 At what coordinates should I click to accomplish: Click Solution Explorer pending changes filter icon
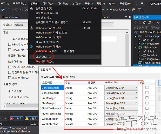coord(158,22)
